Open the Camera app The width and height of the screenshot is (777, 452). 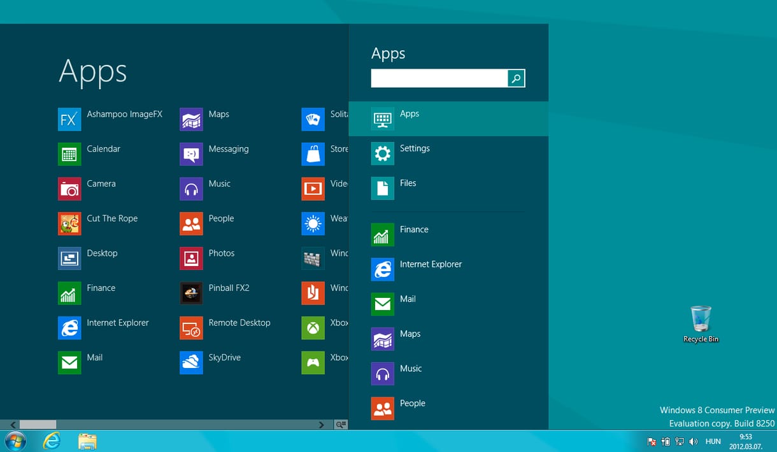point(87,188)
